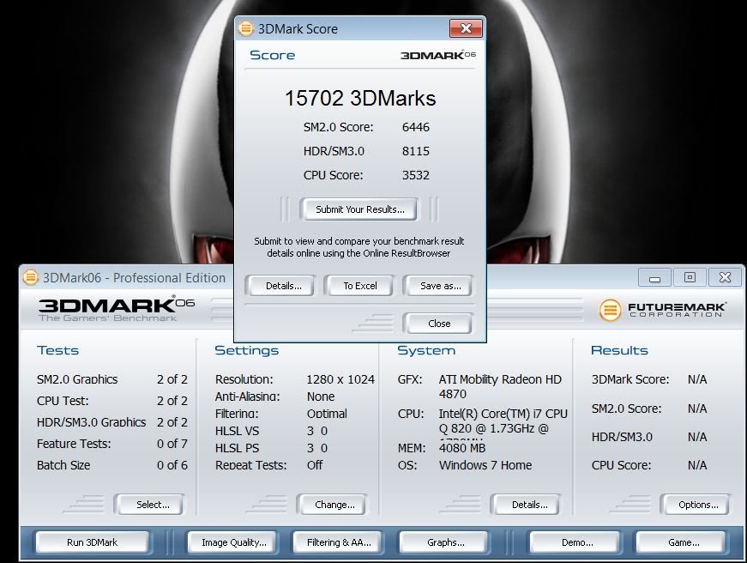Click SM2.0 Score value 6446
747x563 pixels.
(415, 127)
